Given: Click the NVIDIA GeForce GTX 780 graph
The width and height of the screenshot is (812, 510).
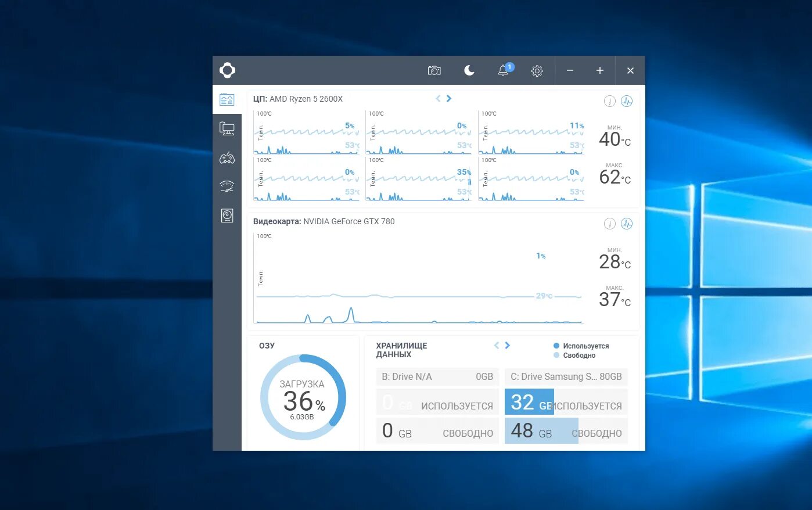Looking at the screenshot, I should pyautogui.click(x=418, y=278).
